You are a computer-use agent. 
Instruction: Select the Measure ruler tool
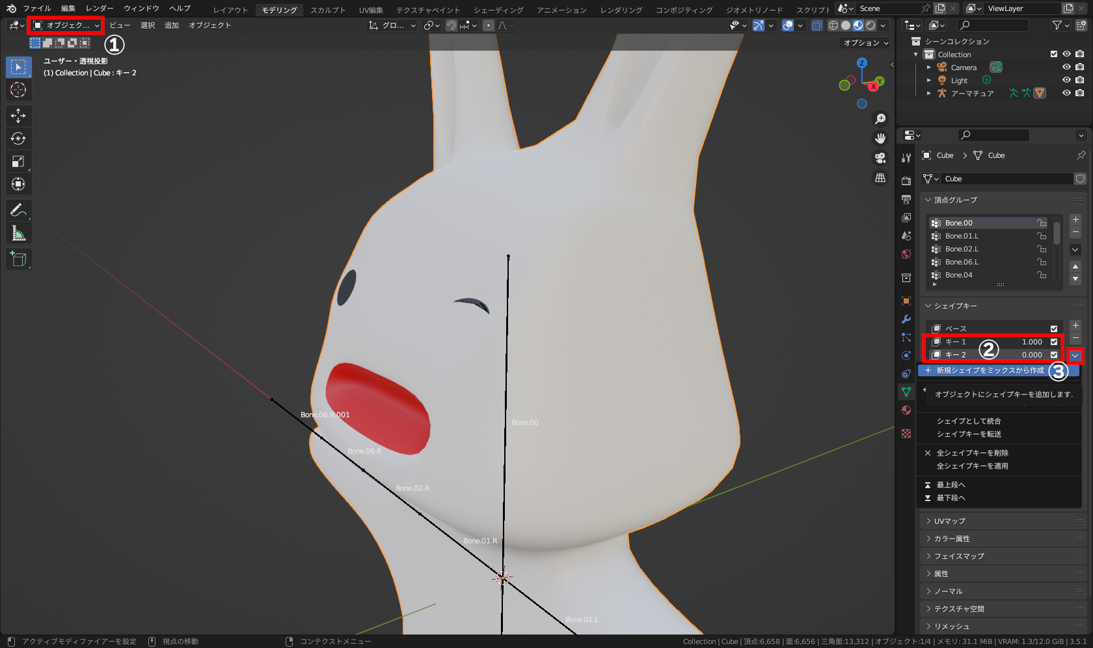(x=18, y=233)
